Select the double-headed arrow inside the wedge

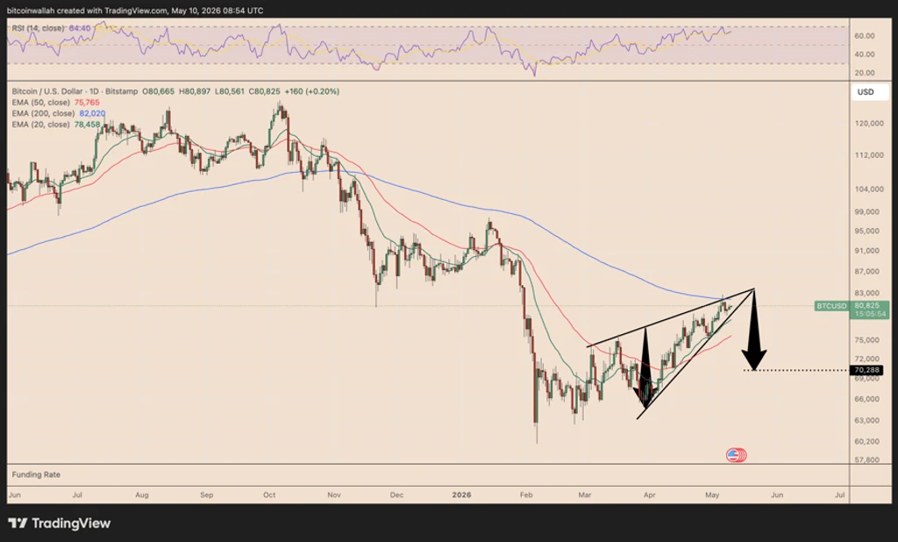[x=645, y=367]
